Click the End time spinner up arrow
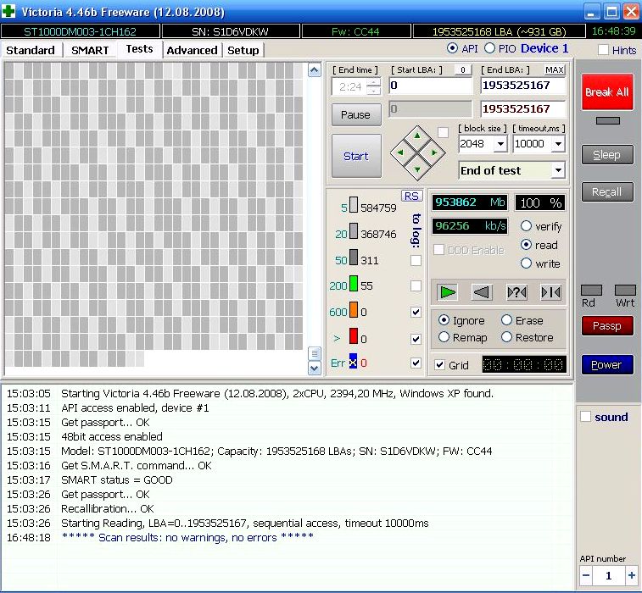The width and height of the screenshot is (642, 593). [373, 82]
